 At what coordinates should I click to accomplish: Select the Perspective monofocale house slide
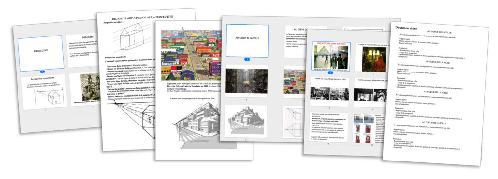[44, 92]
